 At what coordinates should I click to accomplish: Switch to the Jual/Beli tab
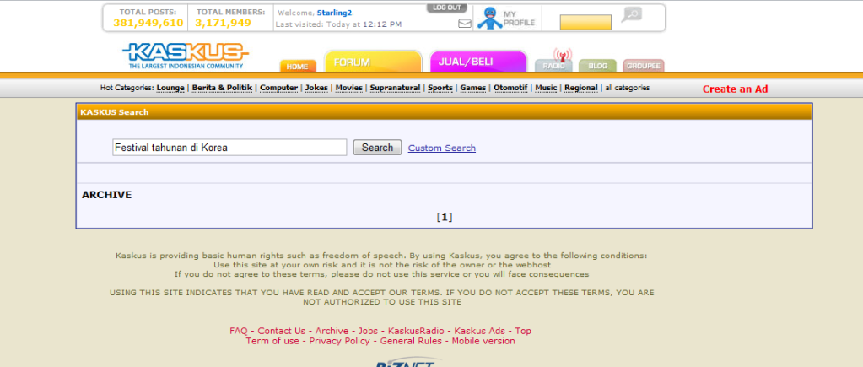pyautogui.click(x=477, y=62)
